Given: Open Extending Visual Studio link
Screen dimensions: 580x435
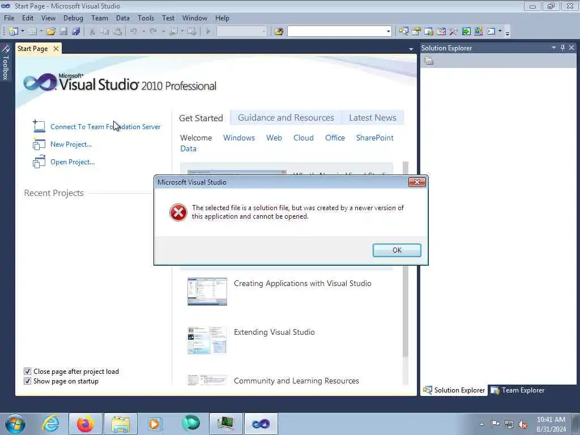Looking at the screenshot, I should point(274,332).
